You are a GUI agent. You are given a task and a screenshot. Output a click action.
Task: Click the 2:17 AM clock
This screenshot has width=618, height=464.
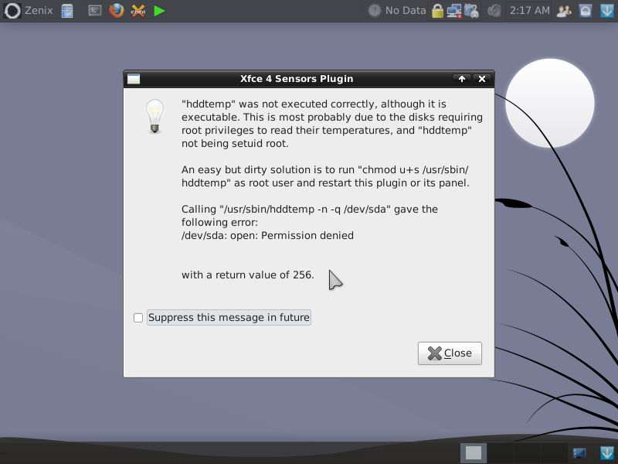coord(529,11)
